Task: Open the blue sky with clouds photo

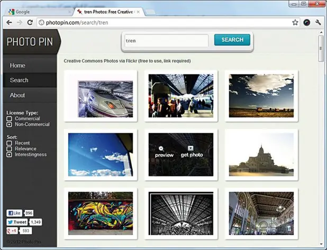Action: [101, 155]
